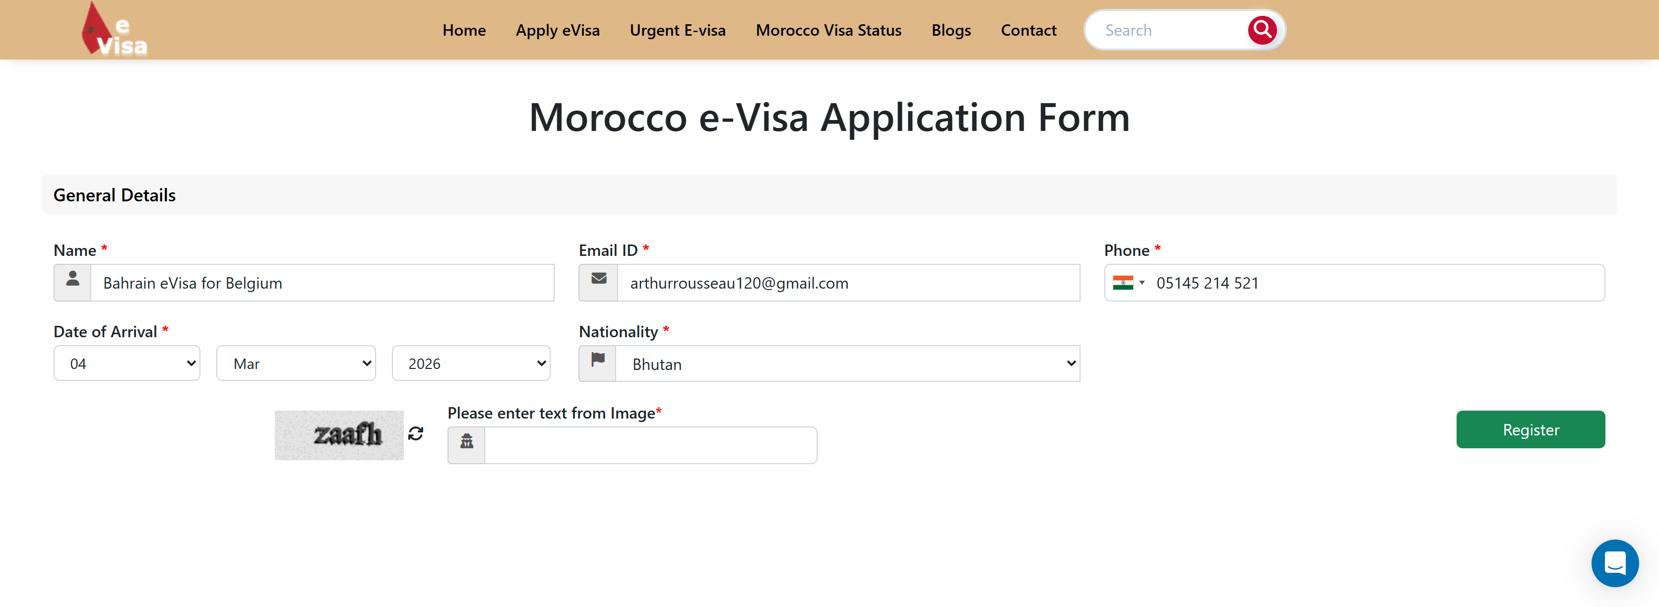Expand the Nationality dropdown showing Bhutan

pyautogui.click(x=847, y=364)
